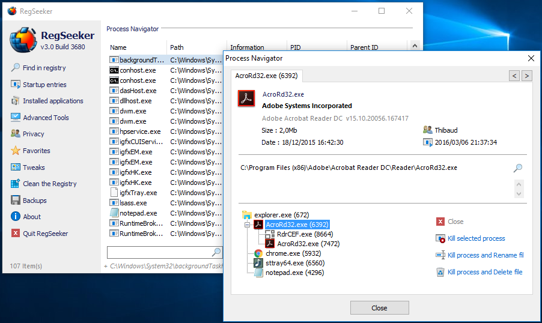
Task: Select AcroRd32.exe (7472) child process
Action: (x=308, y=244)
